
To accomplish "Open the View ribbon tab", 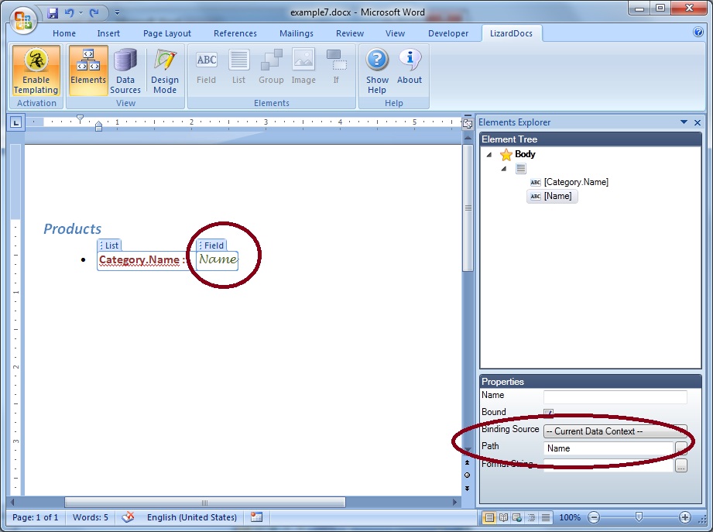I will [x=395, y=33].
